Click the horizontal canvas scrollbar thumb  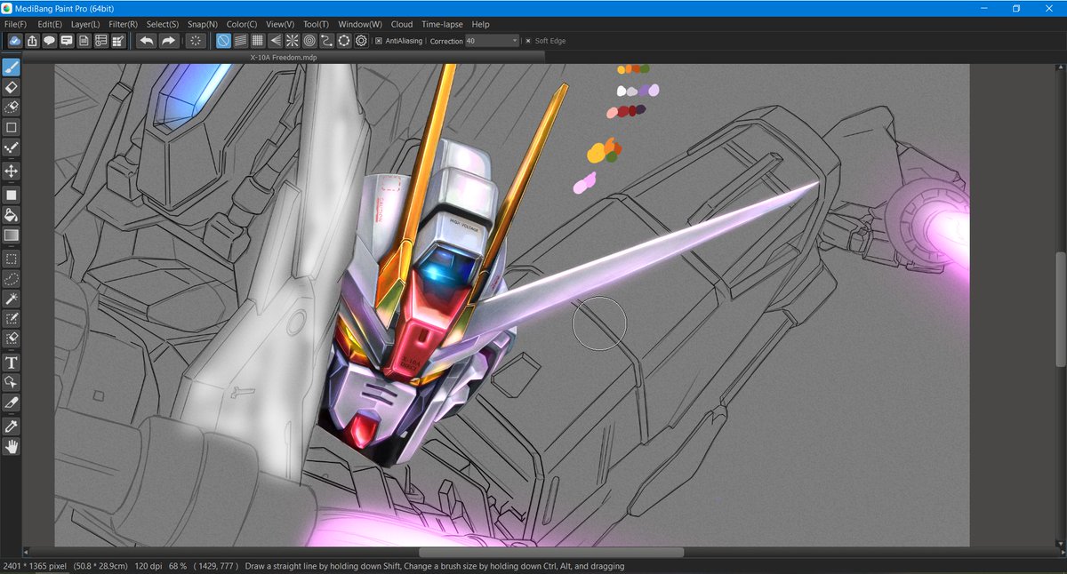[552, 553]
